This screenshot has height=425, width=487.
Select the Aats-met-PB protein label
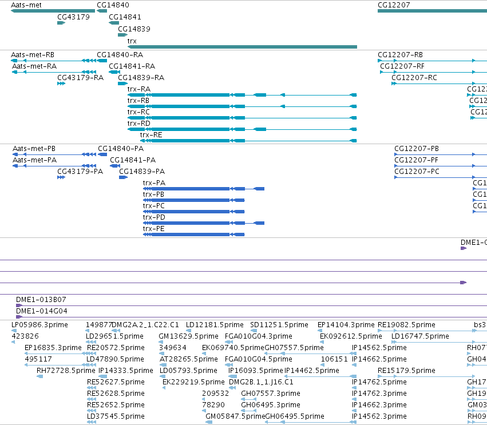tap(34, 149)
